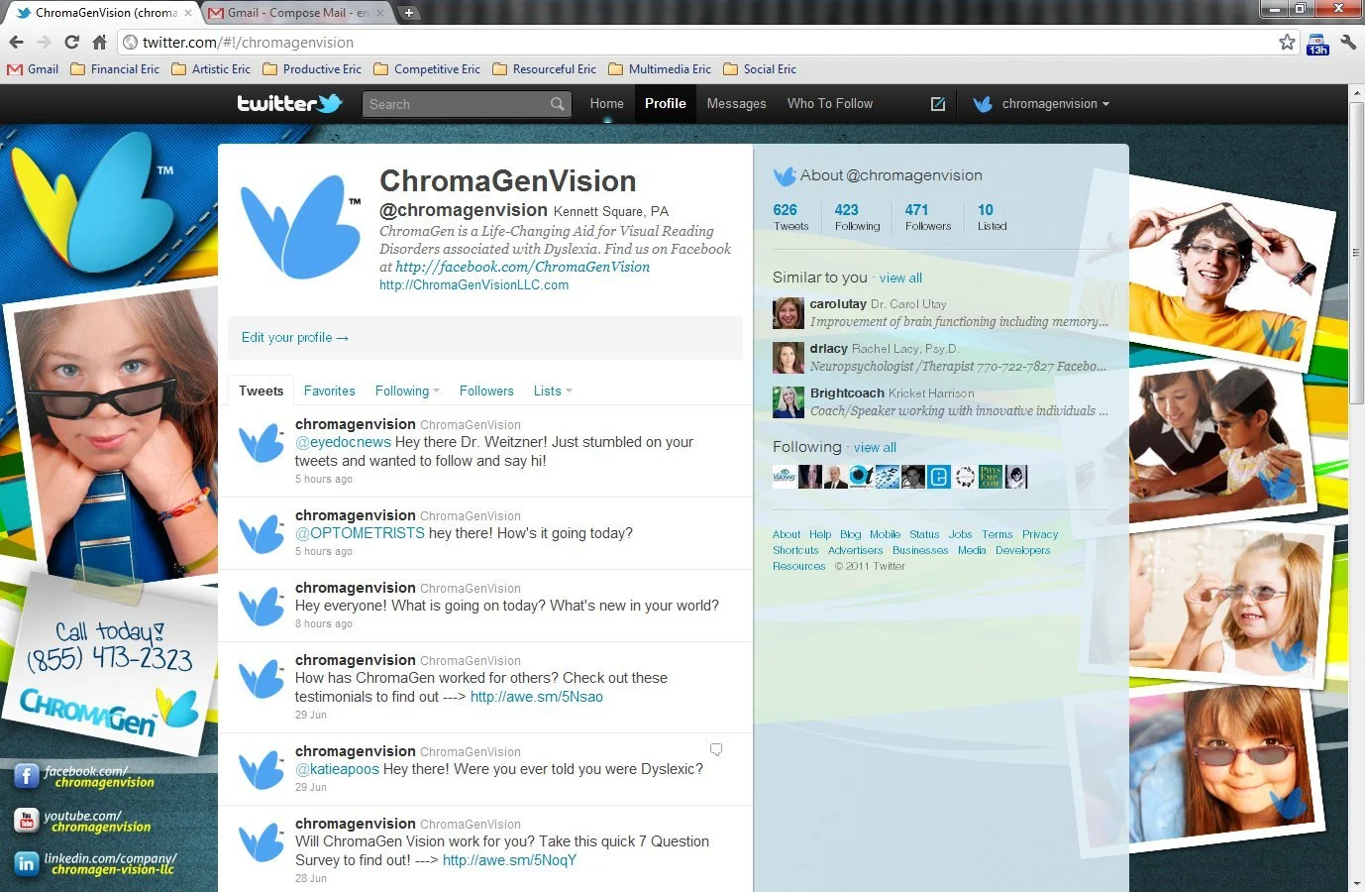
Task: Open ChromaGenVisionLLC.com website link
Action: [473, 285]
